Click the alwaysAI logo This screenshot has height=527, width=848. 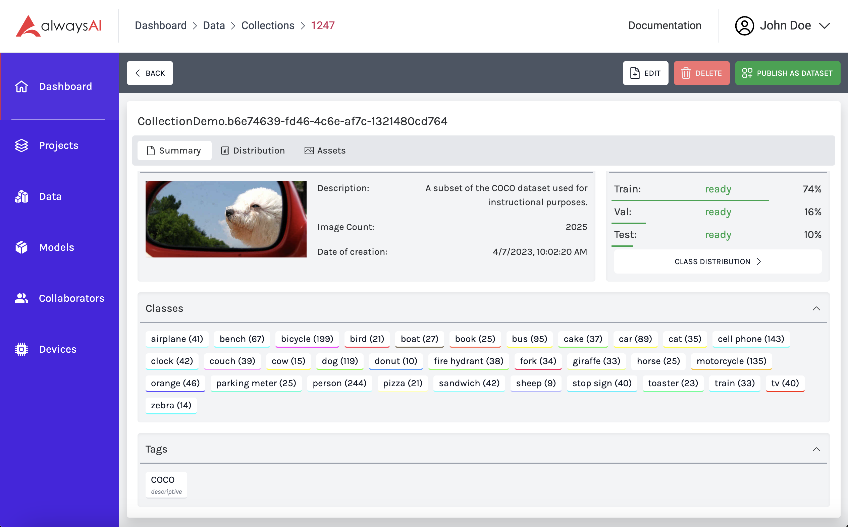(x=59, y=26)
